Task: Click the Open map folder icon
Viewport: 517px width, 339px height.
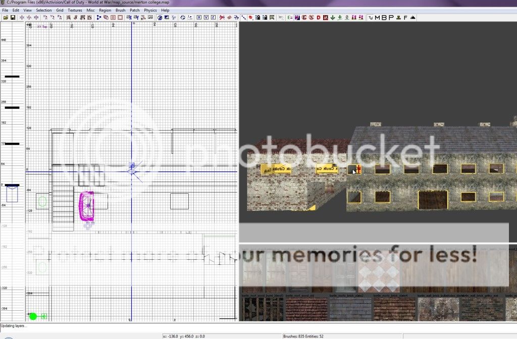Action: 6,18
